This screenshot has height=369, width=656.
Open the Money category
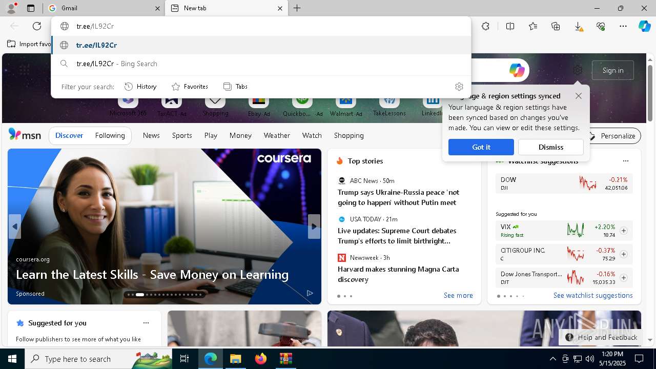pyautogui.click(x=240, y=136)
